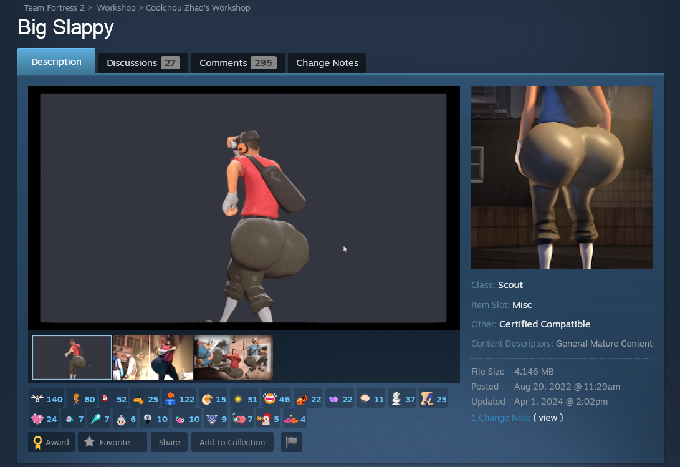Click the rooster award with 5
This screenshot has height=467, width=680.
[x=267, y=419]
